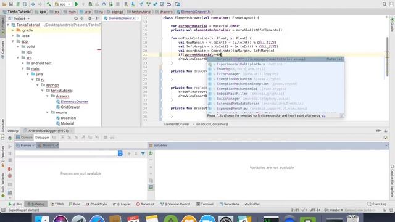The width and height of the screenshot is (395, 222).
Task: Open the Logcat tool window
Action: click(x=122, y=204)
